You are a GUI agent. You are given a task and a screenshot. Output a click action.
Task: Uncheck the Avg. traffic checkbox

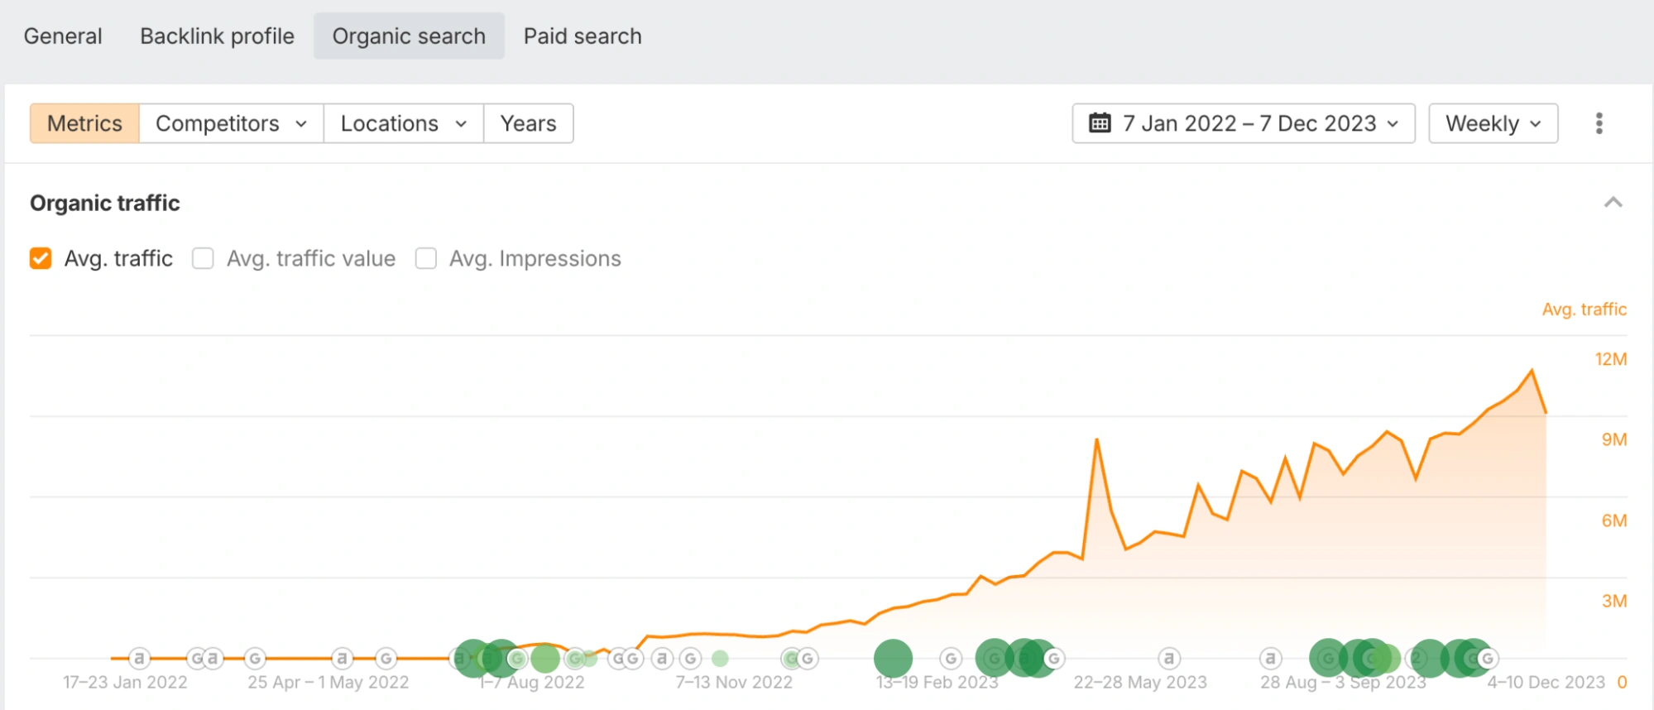[x=41, y=259]
